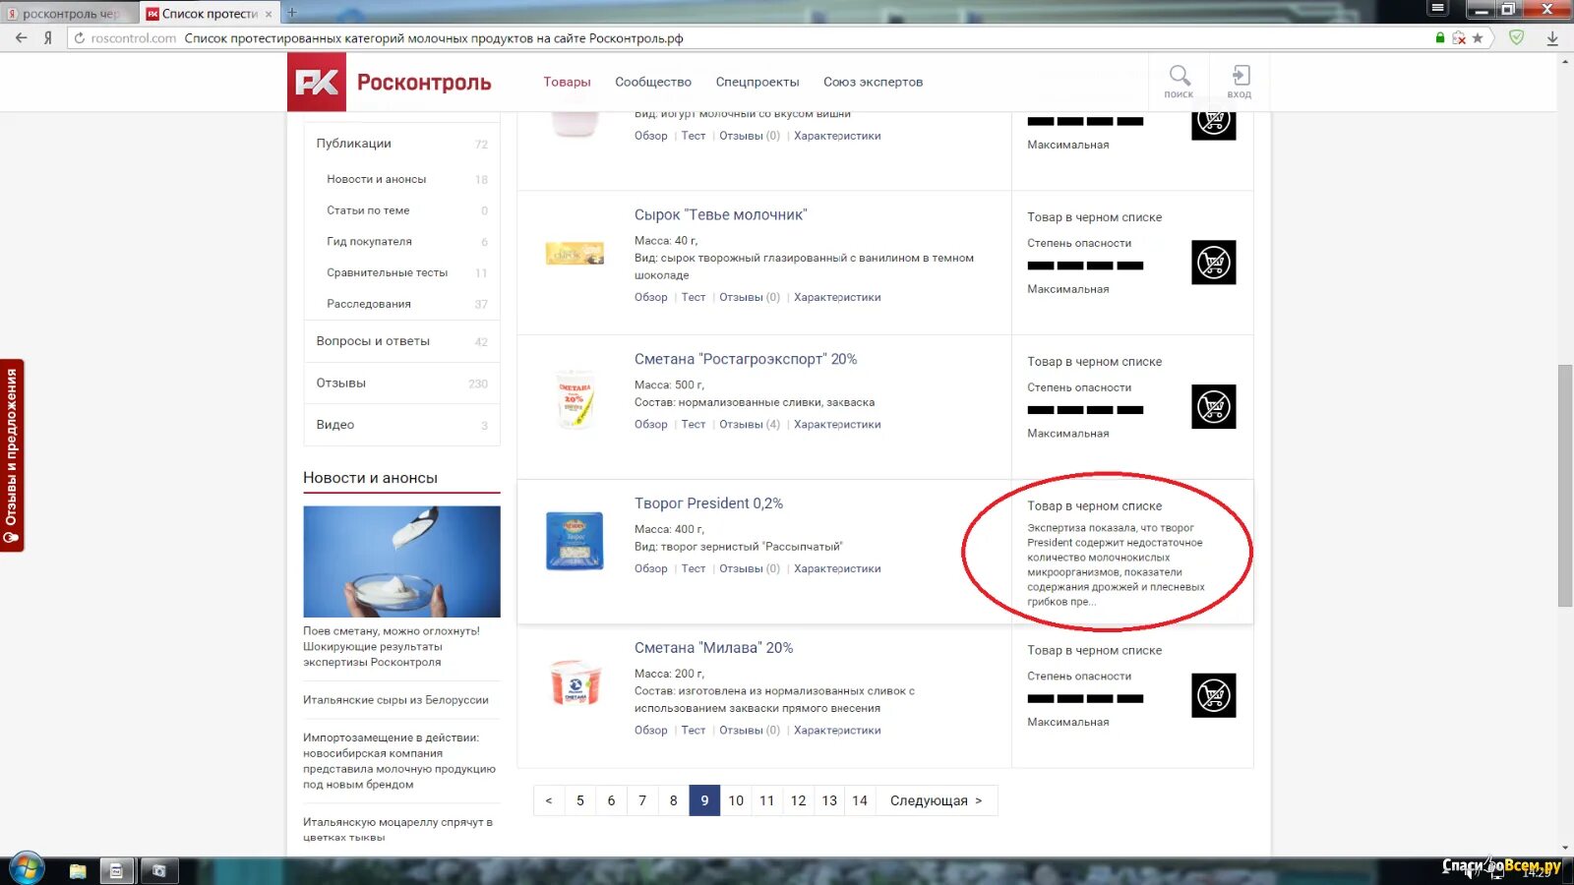The image size is (1574, 885).
Task: Open the Сметана "Милава" 20% title
Action: tap(713, 648)
